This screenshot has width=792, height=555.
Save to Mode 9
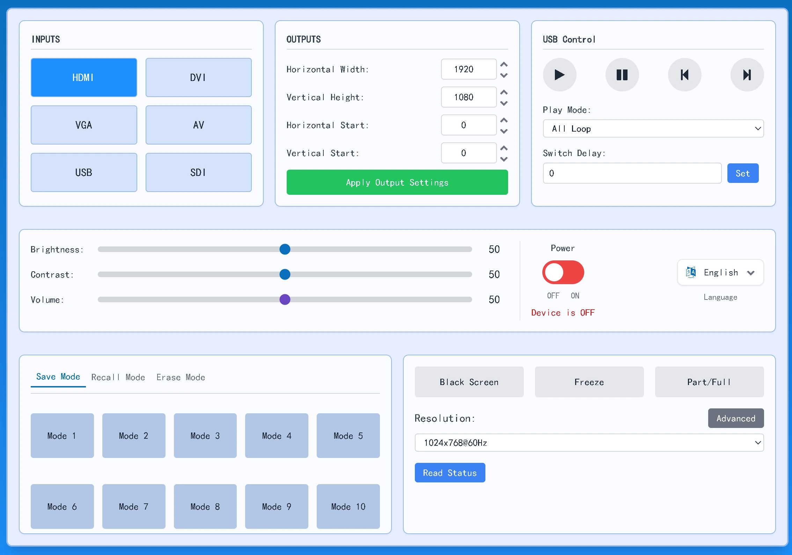pos(277,506)
